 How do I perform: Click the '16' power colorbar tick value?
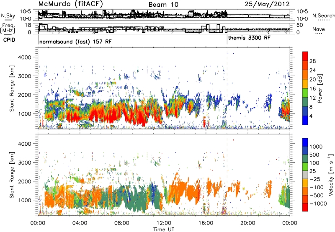point(312,89)
